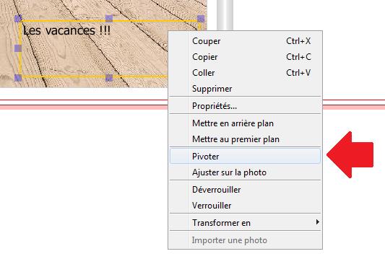
Task: Open the Transformer en submenu
Action: click(245, 223)
